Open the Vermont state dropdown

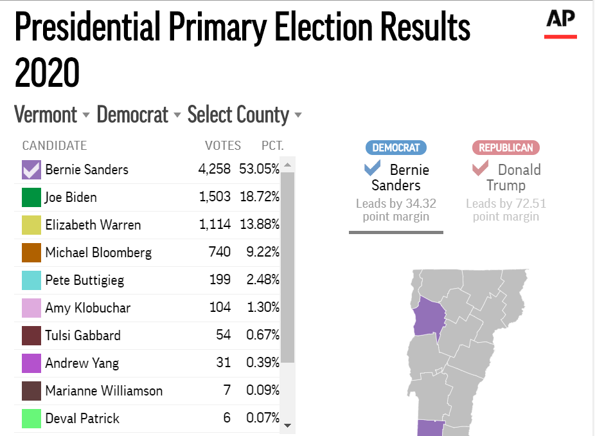(x=52, y=115)
